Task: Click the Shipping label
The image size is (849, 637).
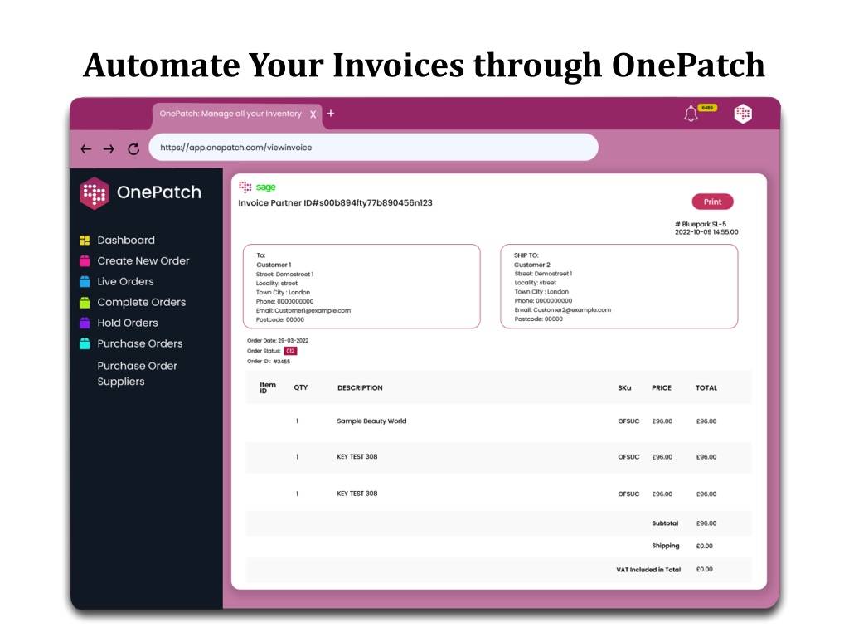Action: (x=666, y=546)
